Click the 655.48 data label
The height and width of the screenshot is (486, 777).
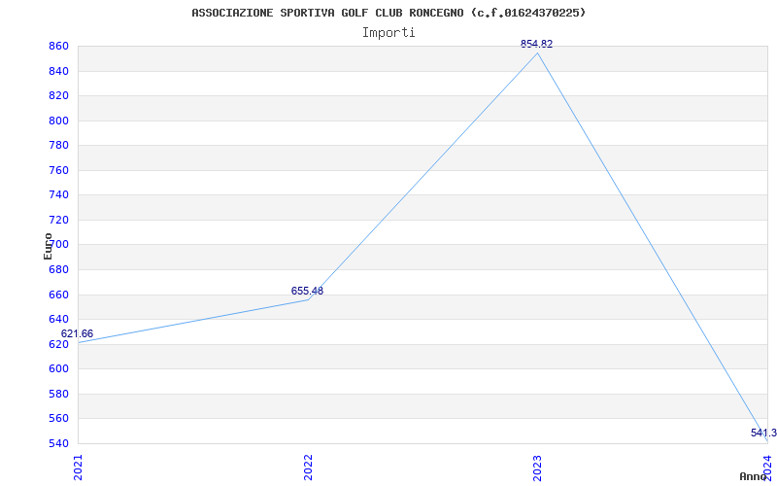click(307, 291)
